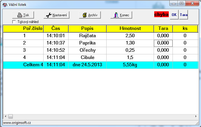This screenshot has height=127, width=201.
Task: Minimize the Vážní lístek window
Action: (x=174, y=3)
